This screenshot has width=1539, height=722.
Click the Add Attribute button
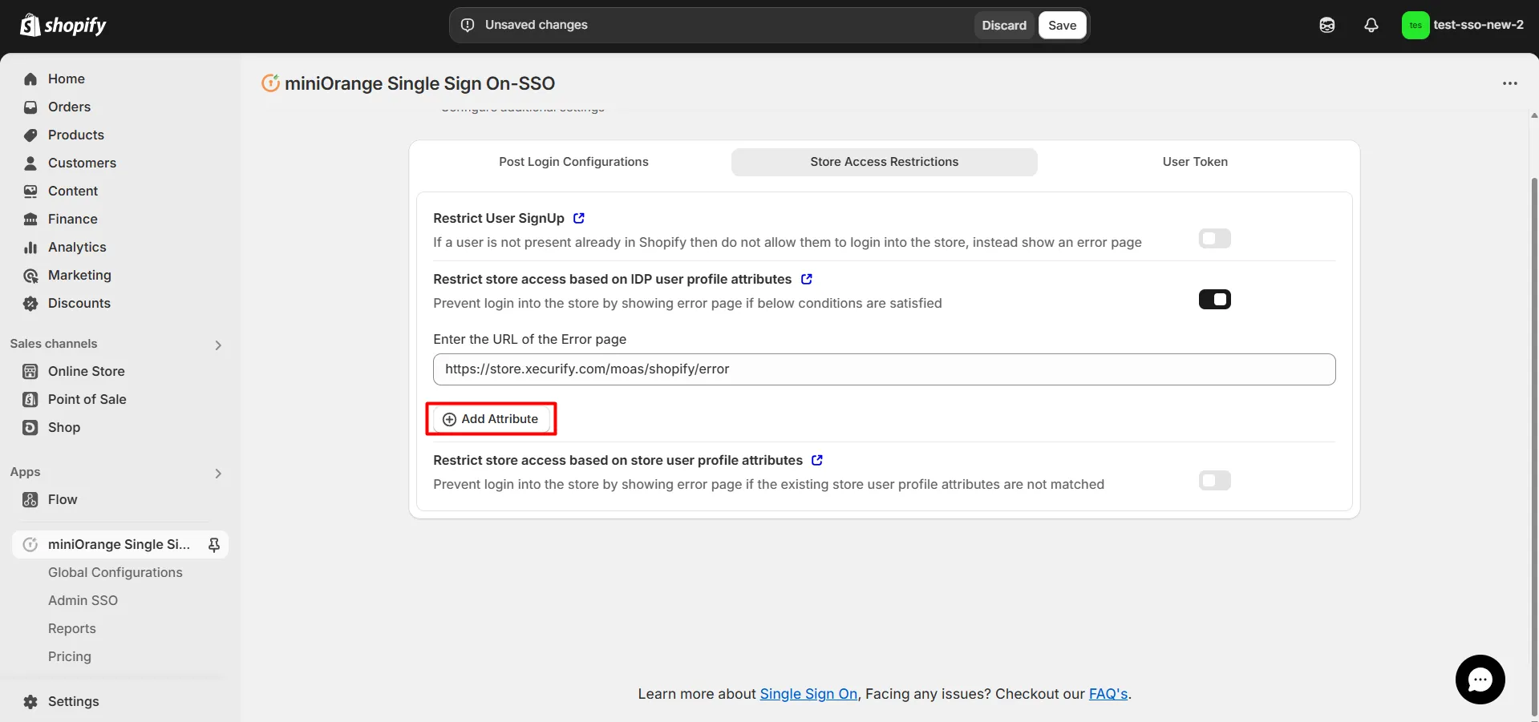click(x=491, y=419)
